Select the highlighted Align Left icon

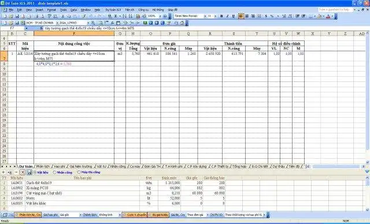tap(240, 16)
